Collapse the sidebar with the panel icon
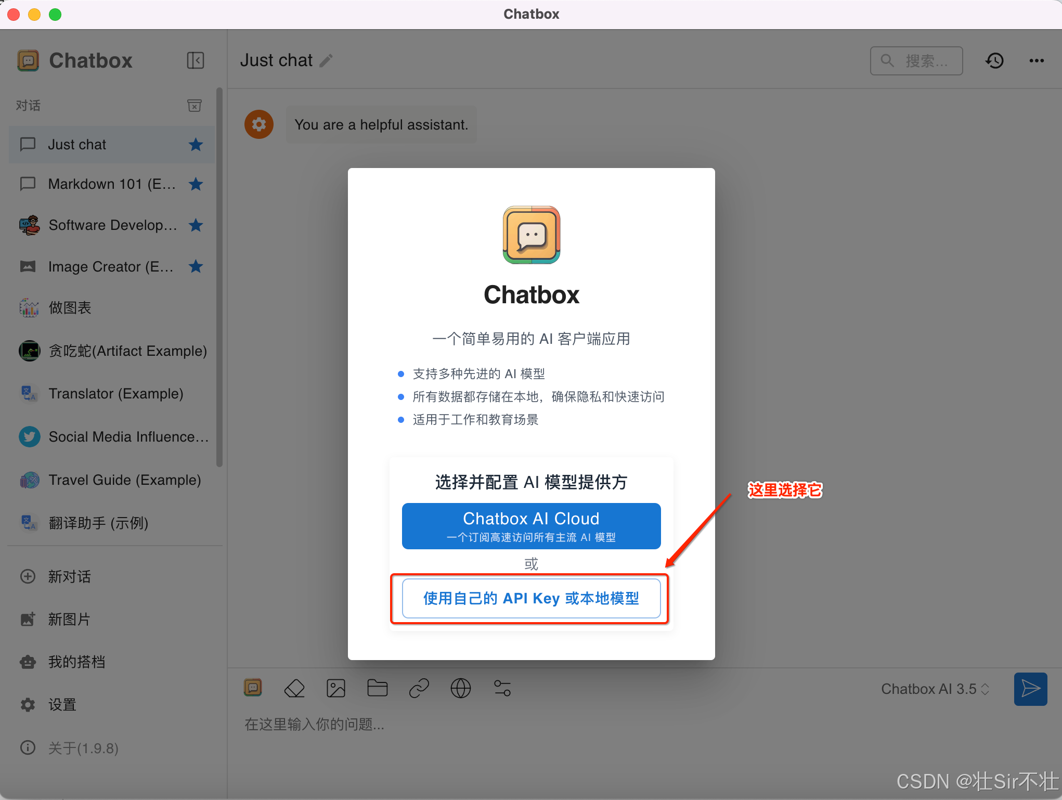Screen dimensions: 1062x800 tap(195, 60)
